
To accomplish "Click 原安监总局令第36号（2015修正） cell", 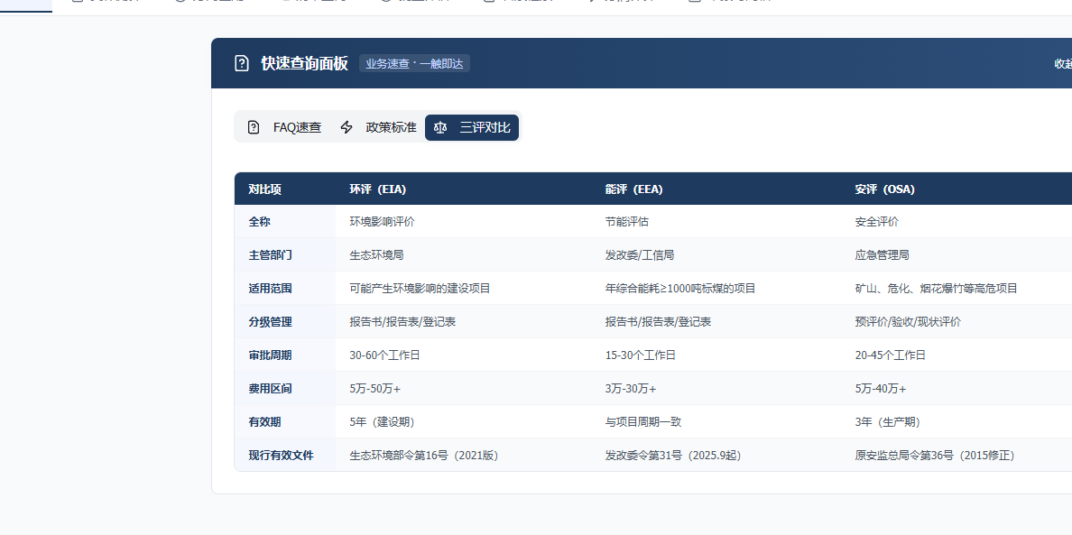I will point(935,455).
